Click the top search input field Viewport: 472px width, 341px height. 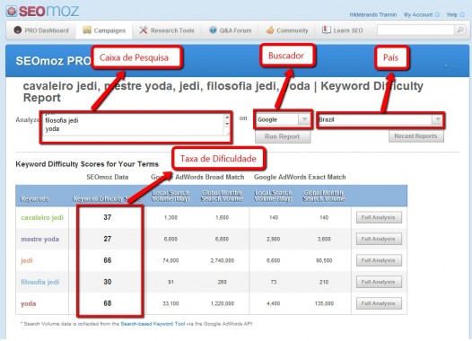[x=415, y=30]
